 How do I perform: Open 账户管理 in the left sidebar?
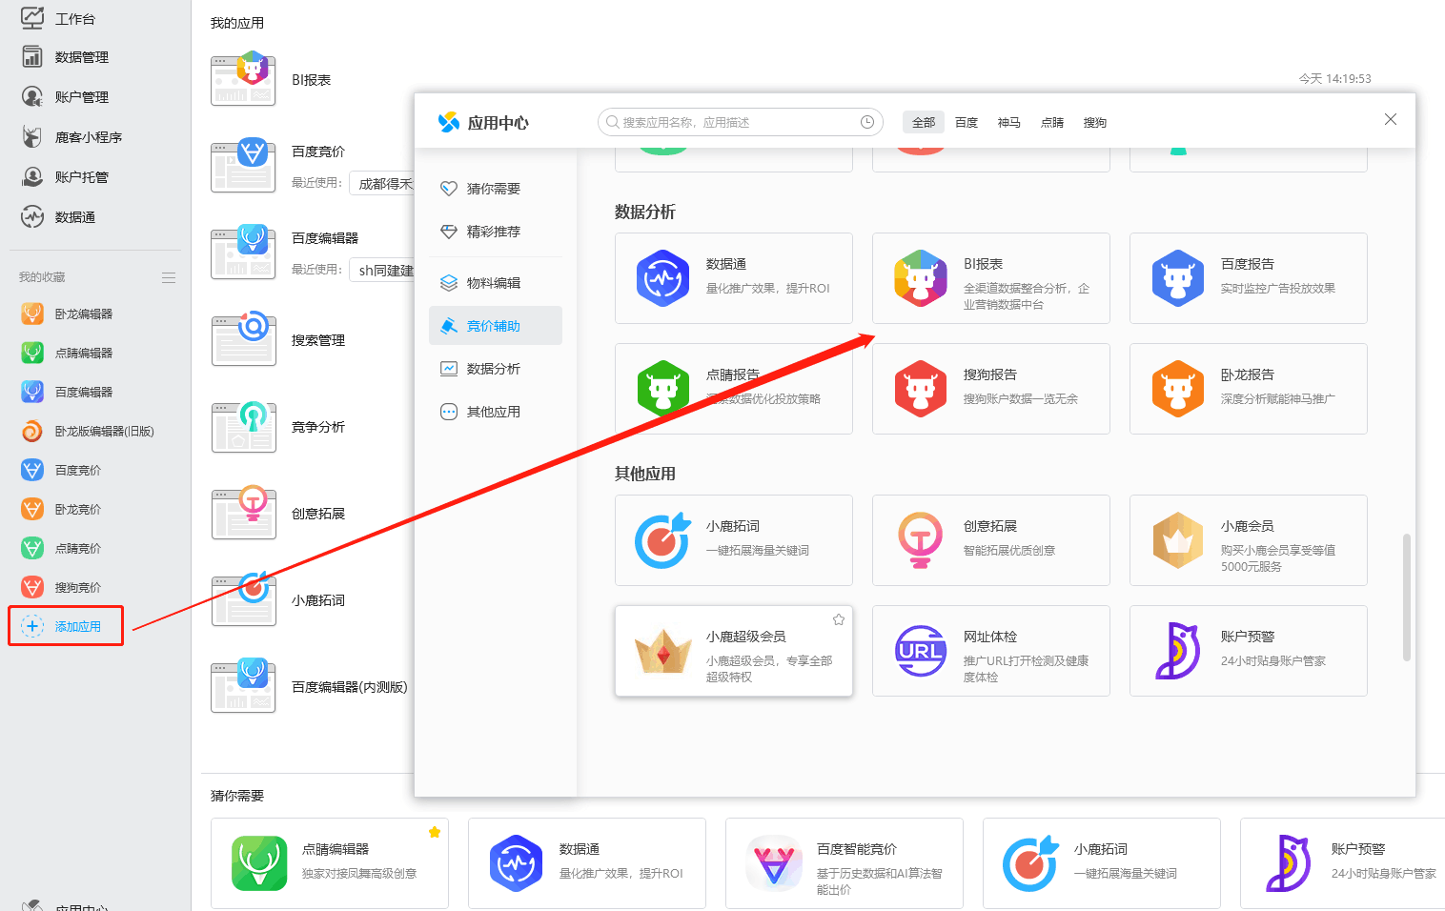(x=65, y=97)
